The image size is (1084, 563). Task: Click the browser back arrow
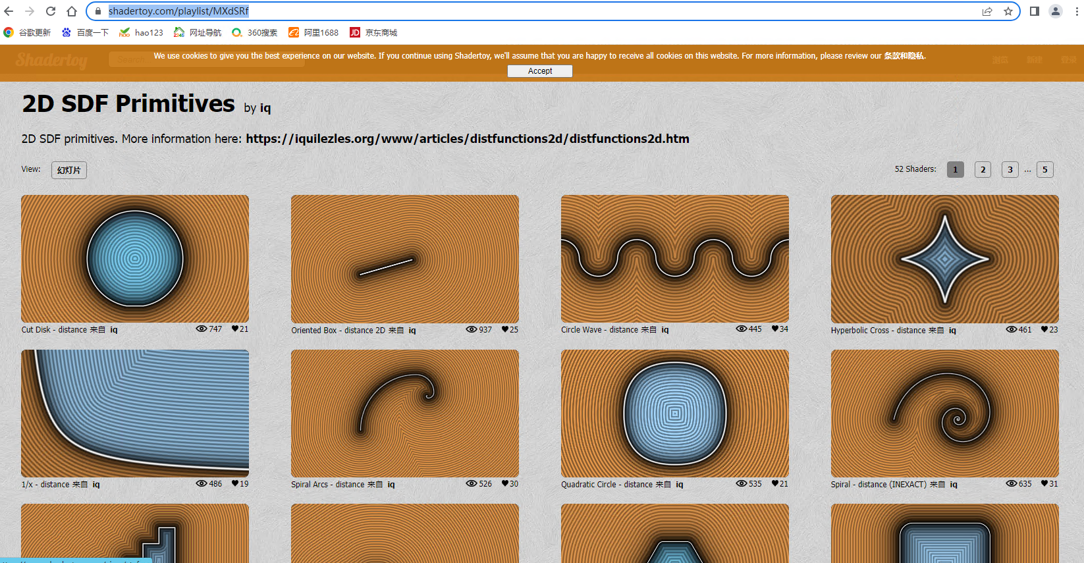pyautogui.click(x=9, y=11)
